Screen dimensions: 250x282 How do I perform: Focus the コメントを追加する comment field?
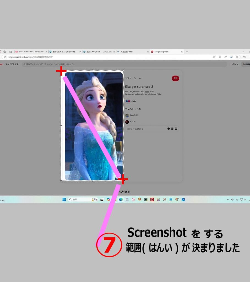tap(152, 129)
